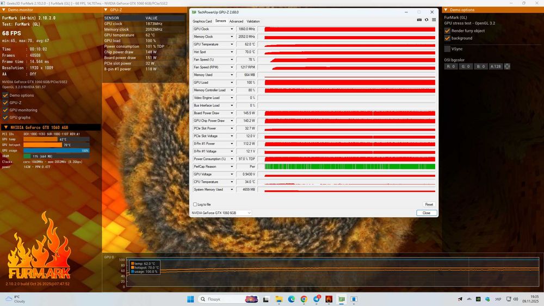The height and width of the screenshot is (306, 544).
Task: Open Telegram from the taskbar
Action: pos(317,299)
